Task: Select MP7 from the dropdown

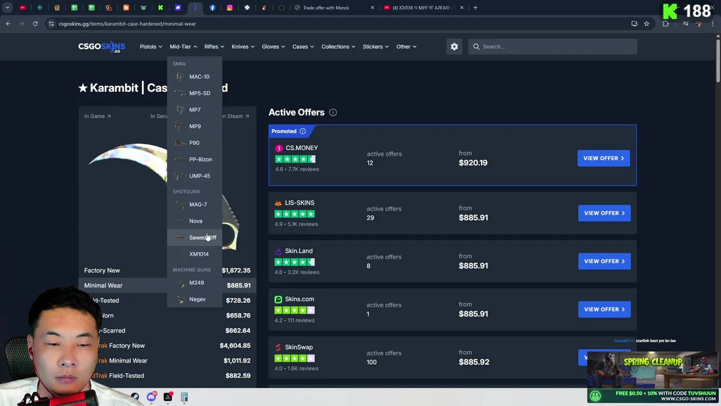Action: [194, 110]
